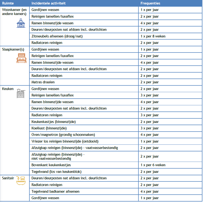Image resolution: width=203 pixels, height=202 pixels.
Task: Click the 1 x per 6 weken frequency
Action: (x=153, y=165)
